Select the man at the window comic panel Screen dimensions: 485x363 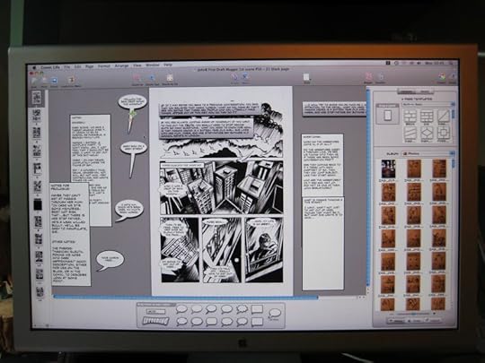pos(263,249)
